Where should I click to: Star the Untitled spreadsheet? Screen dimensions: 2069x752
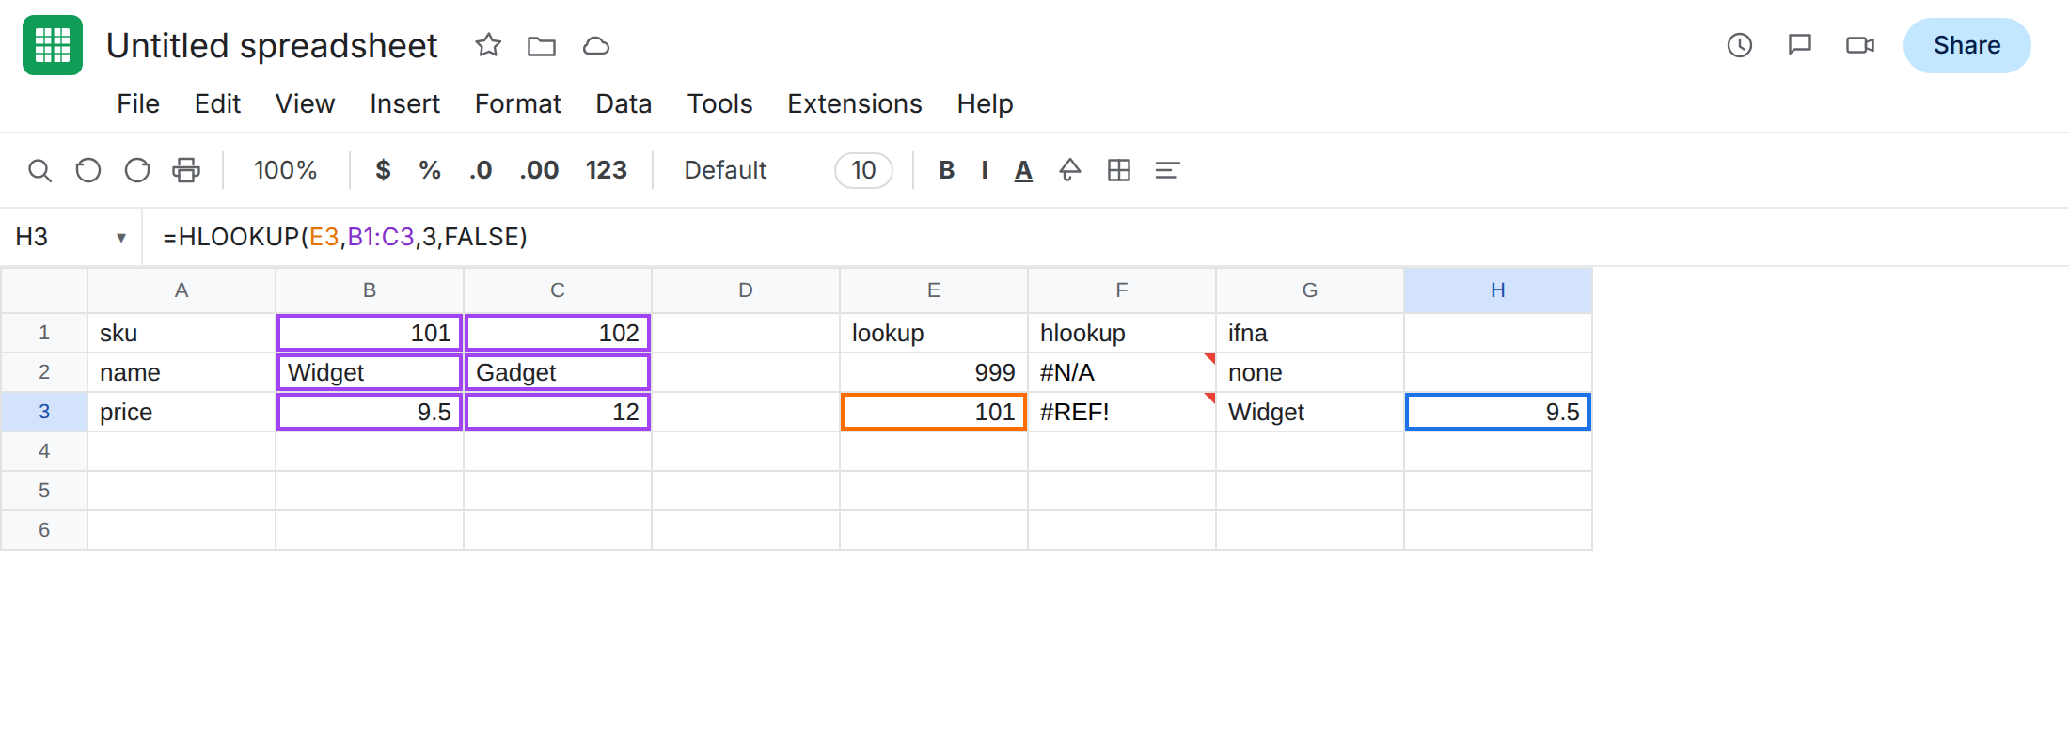[488, 45]
